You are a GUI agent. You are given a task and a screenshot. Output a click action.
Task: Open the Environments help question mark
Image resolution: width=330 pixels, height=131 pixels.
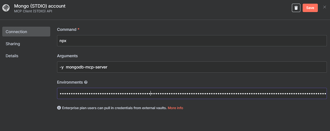[86, 82]
